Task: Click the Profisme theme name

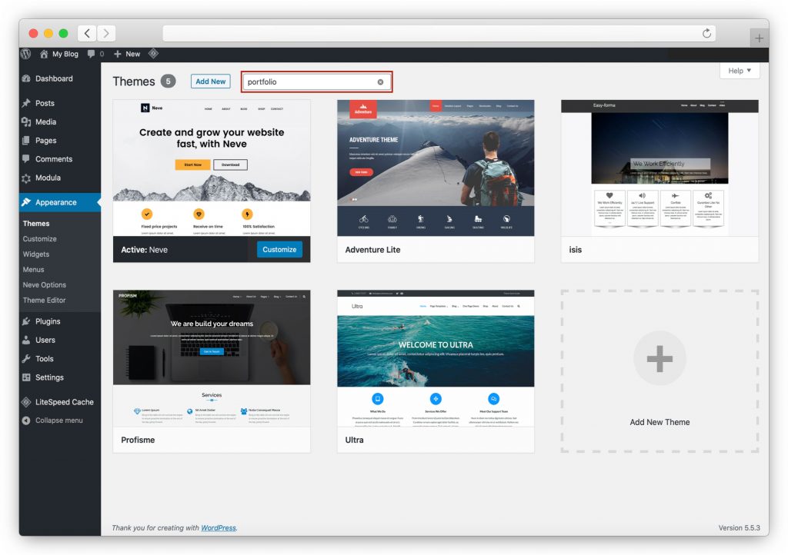Action: tap(138, 440)
